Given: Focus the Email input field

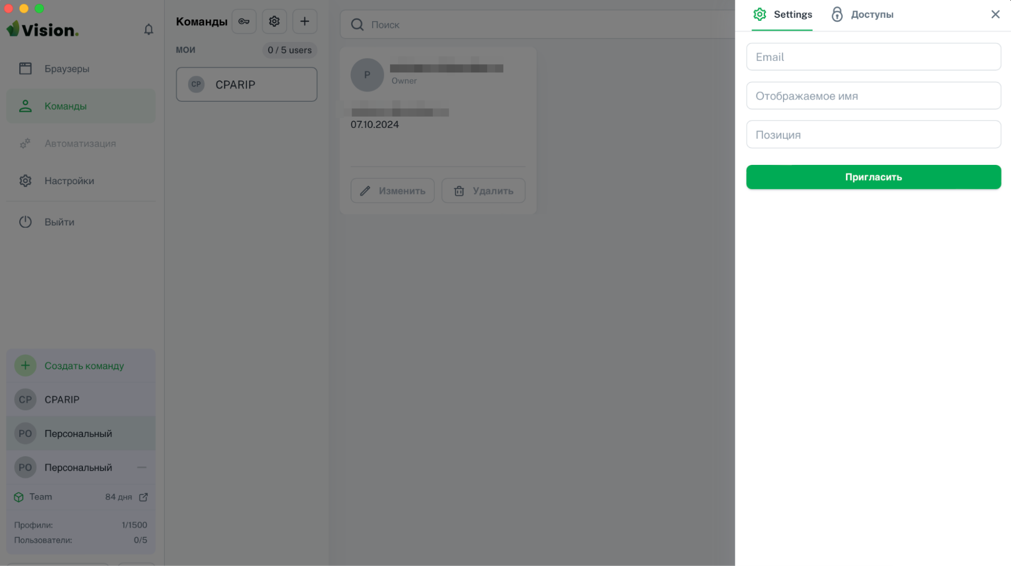Looking at the screenshot, I should tap(873, 57).
